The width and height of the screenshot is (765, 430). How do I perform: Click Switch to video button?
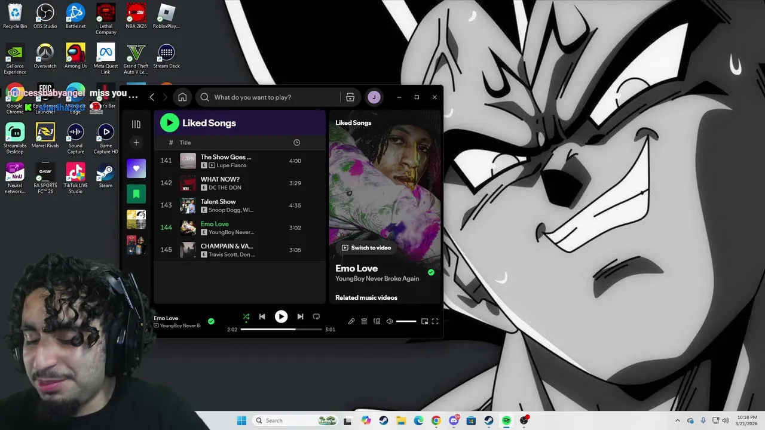pyautogui.click(x=366, y=248)
